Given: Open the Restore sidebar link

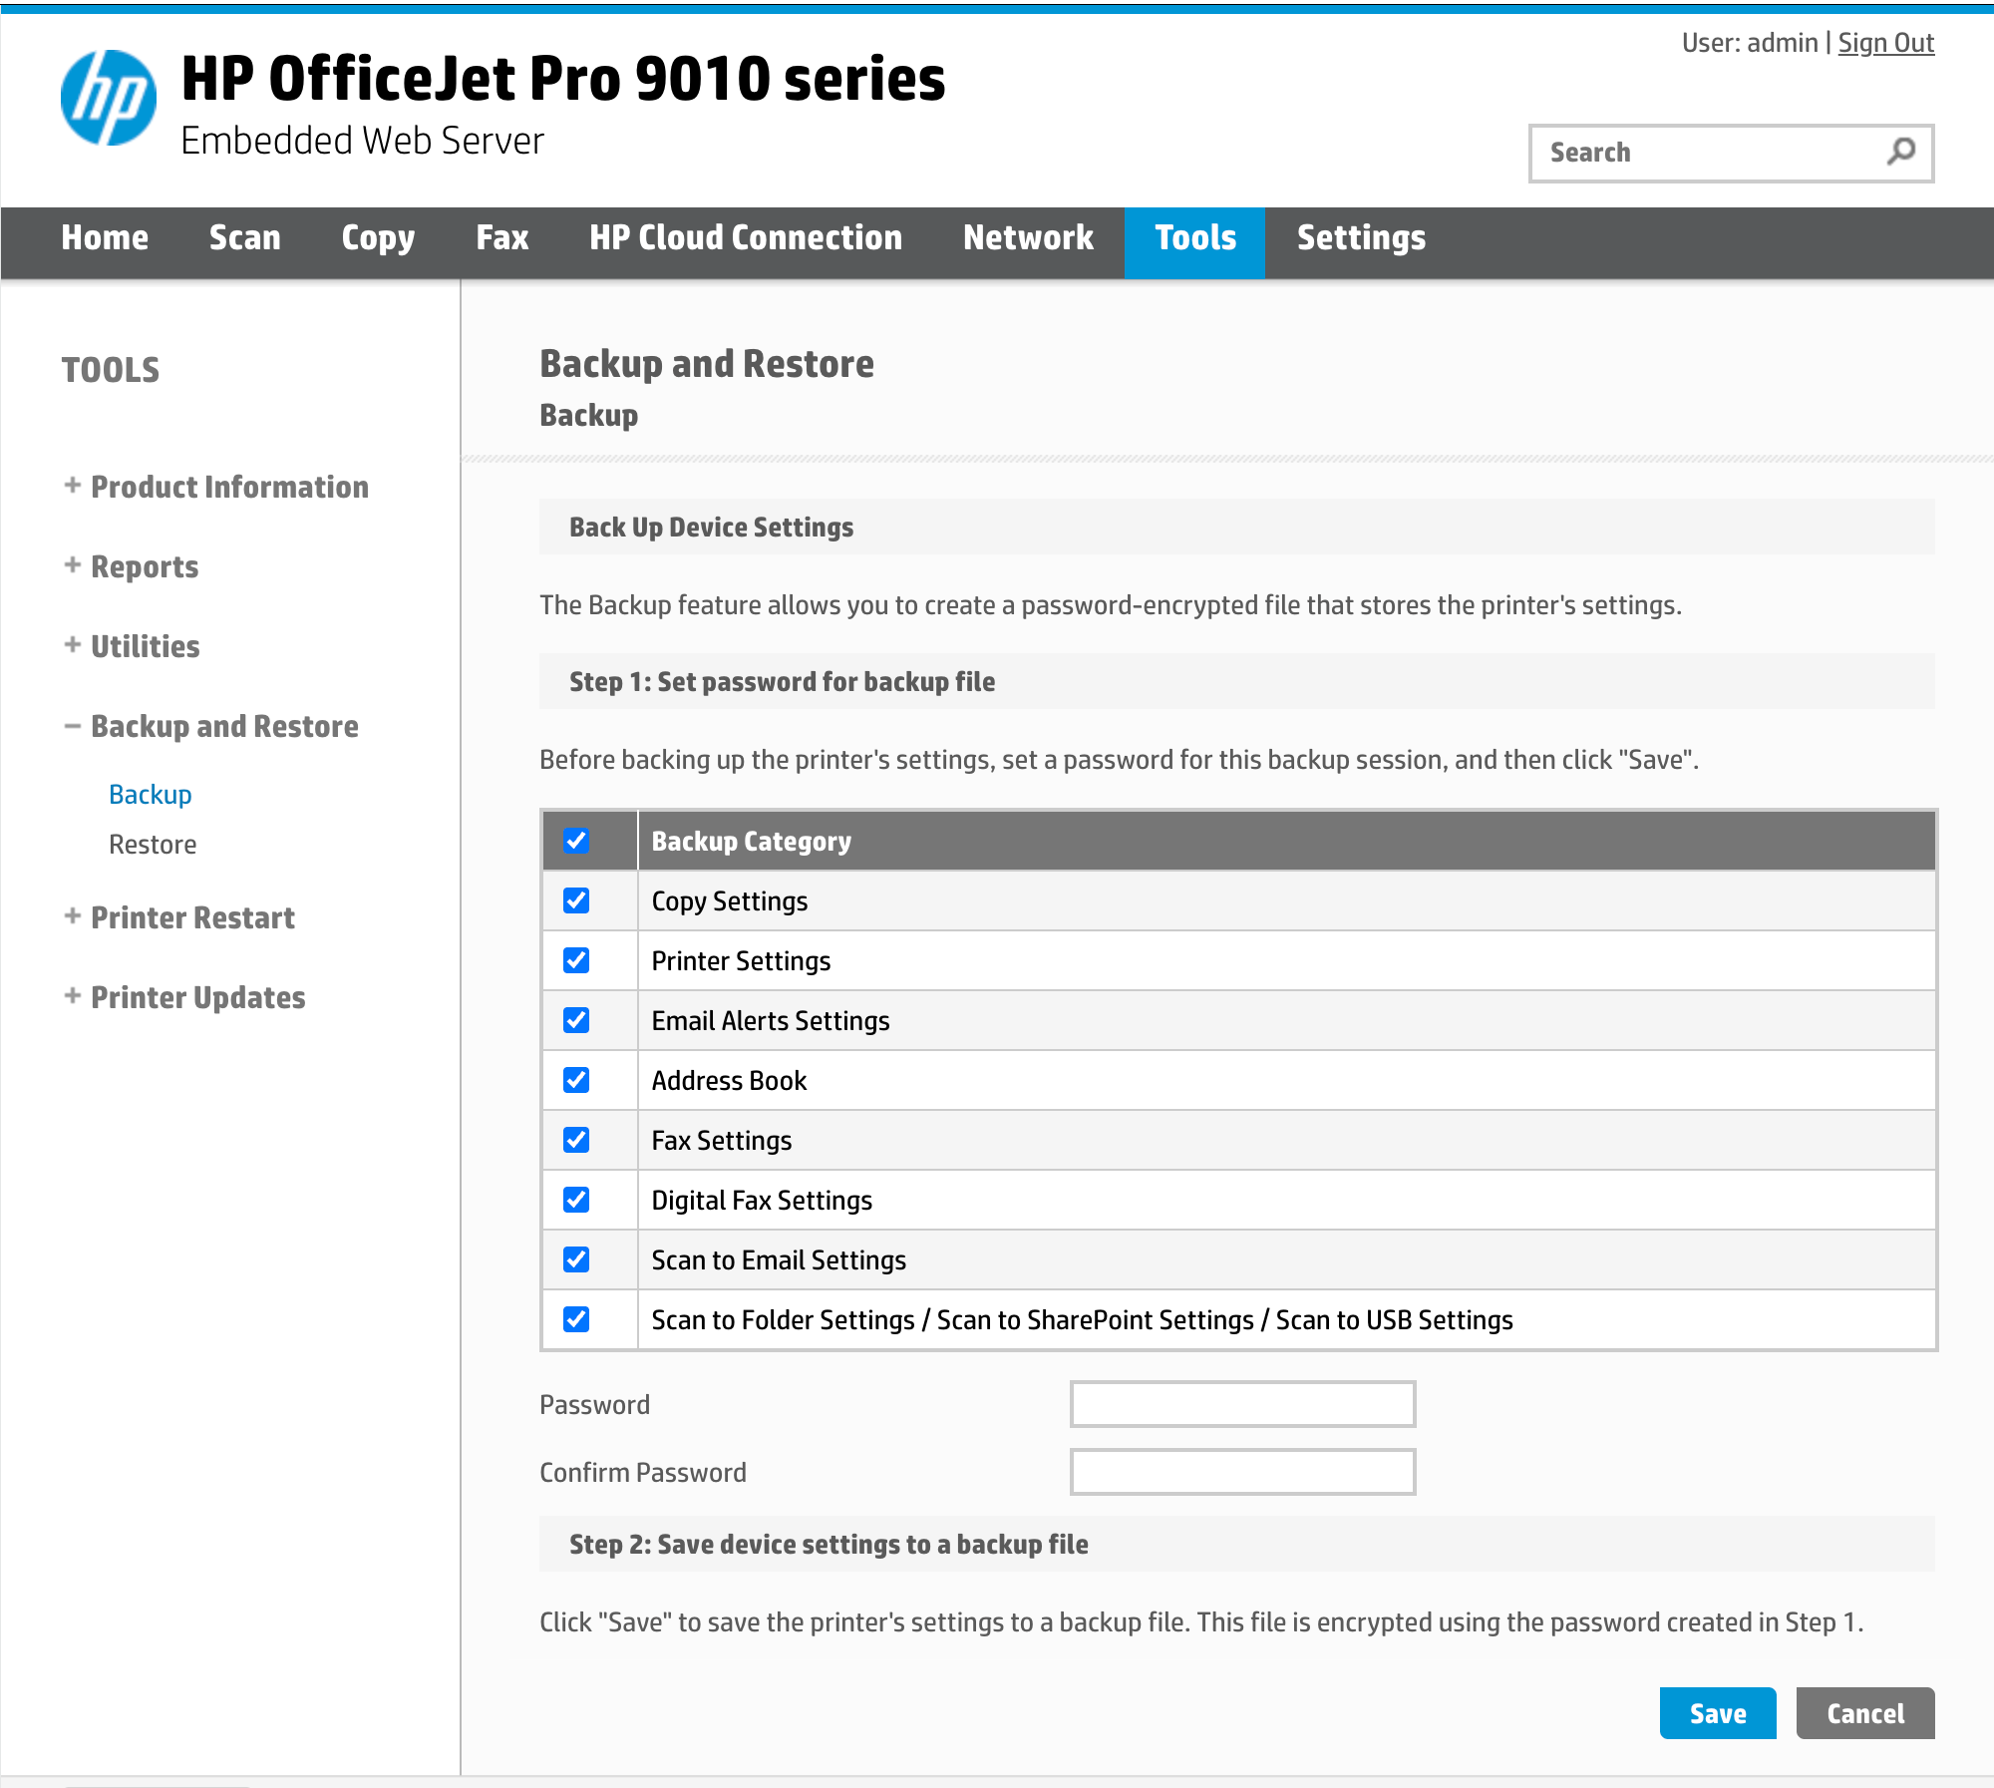Looking at the screenshot, I should point(153,845).
